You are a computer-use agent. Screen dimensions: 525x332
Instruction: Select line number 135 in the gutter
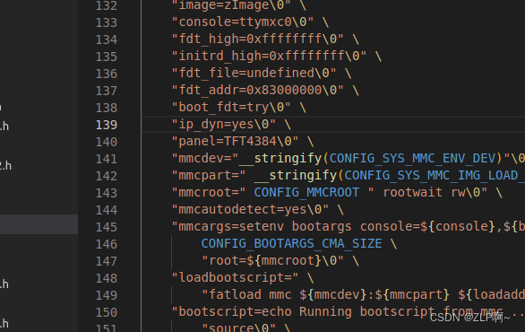point(107,57)
